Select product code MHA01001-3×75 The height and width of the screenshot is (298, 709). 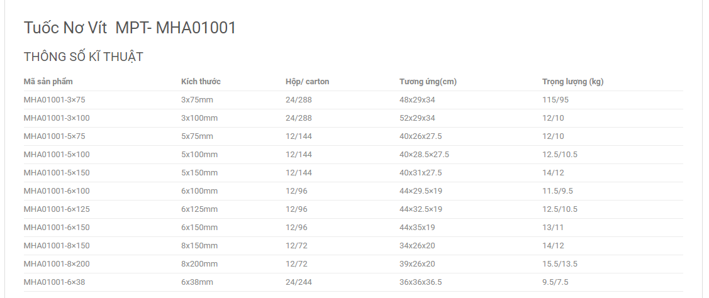click(54, 100)
